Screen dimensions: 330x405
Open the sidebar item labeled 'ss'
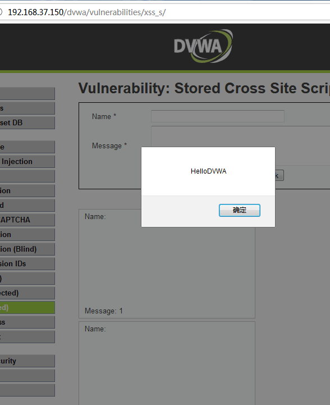click(27, 322)
